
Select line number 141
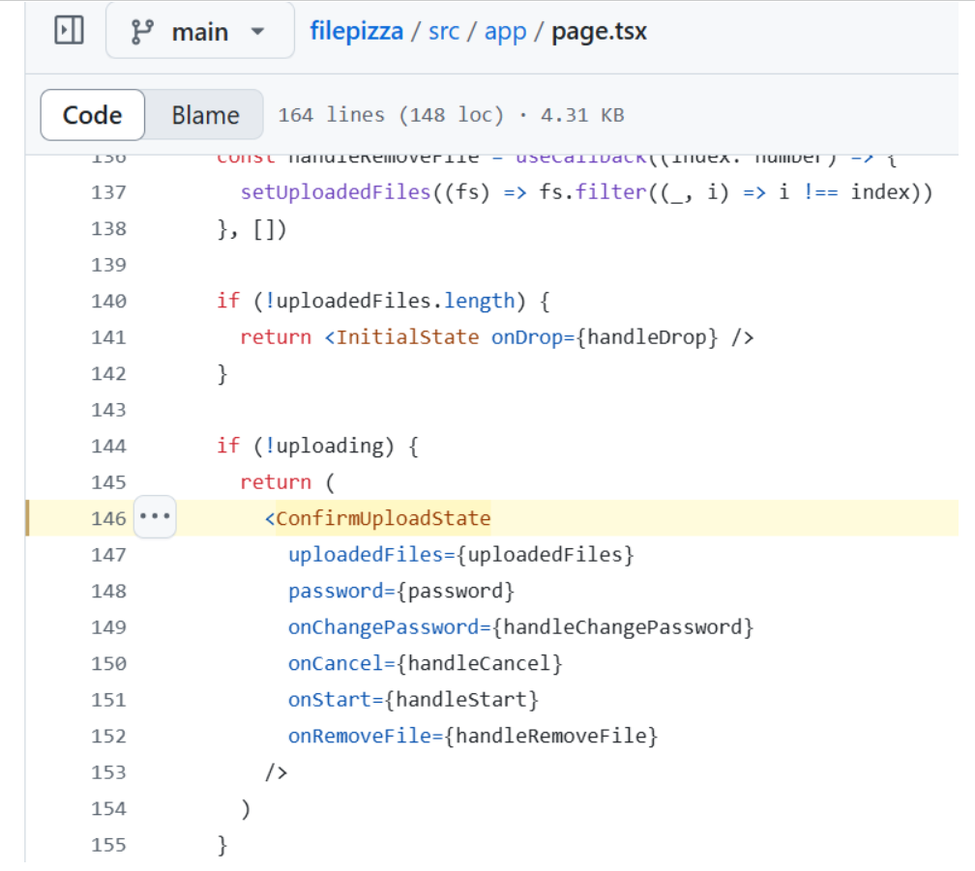point(108,337)
